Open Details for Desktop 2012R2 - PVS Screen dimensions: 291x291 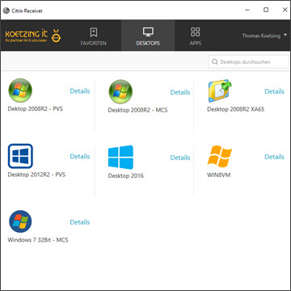coord(80,156)
